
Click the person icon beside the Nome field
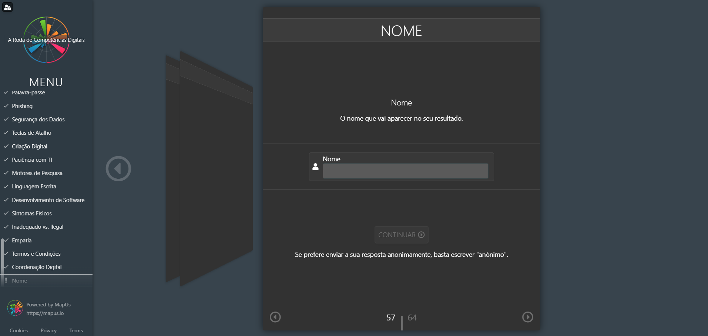[315, 167]
